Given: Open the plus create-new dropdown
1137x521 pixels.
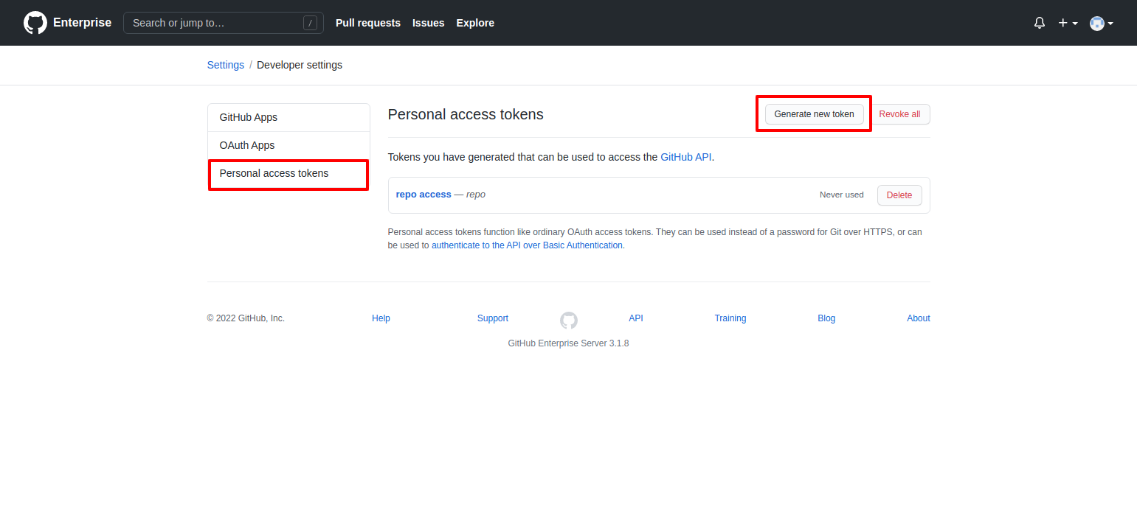Looking at the screenshot, I should pyautogui.click(x=1068, y=23).
